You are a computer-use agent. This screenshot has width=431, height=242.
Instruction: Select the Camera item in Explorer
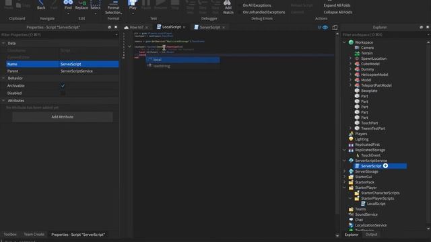(x=367, y=48)
